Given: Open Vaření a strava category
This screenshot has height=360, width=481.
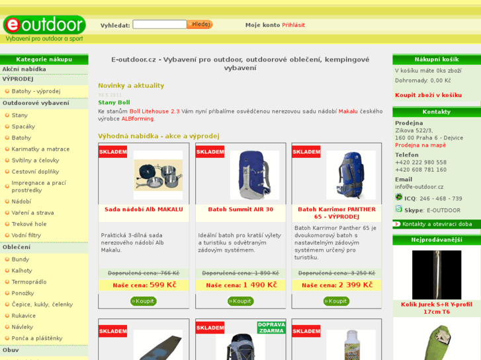Looking at the screenshot, I should point(32,213).
